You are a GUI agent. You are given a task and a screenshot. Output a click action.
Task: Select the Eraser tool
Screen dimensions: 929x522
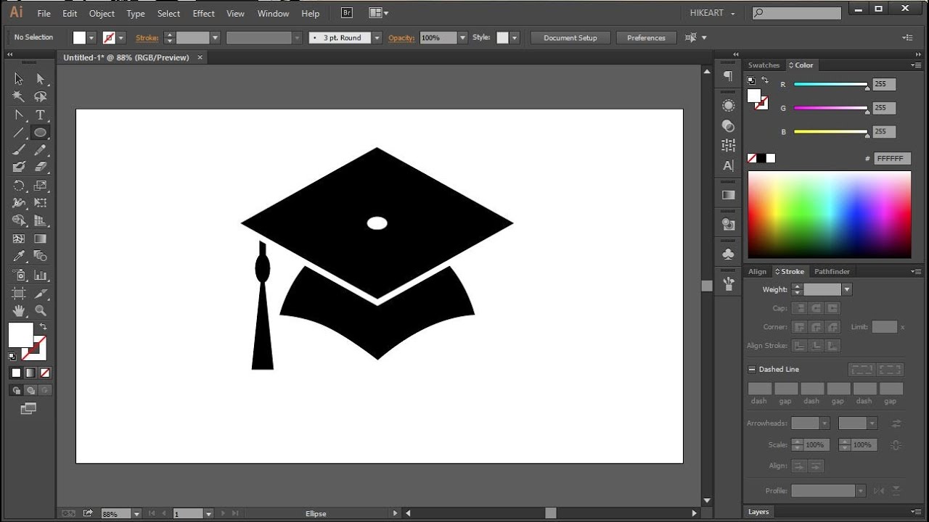click(x=41, y=167)
